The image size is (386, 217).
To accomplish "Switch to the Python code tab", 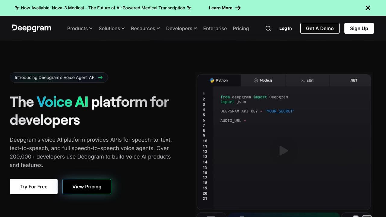I will point(219,80).
